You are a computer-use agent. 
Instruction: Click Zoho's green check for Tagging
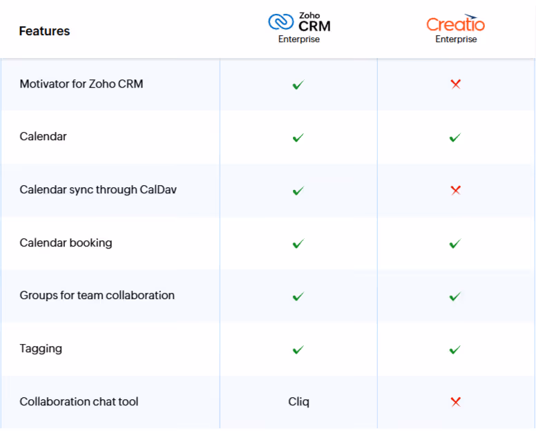[x=298, y=349]
